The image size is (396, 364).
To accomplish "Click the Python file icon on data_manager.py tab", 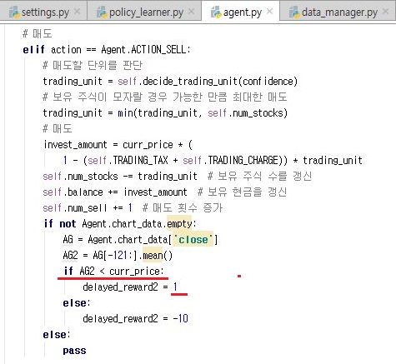I will point(294,12).
